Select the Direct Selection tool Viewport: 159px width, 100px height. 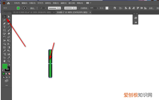point(9,17)
